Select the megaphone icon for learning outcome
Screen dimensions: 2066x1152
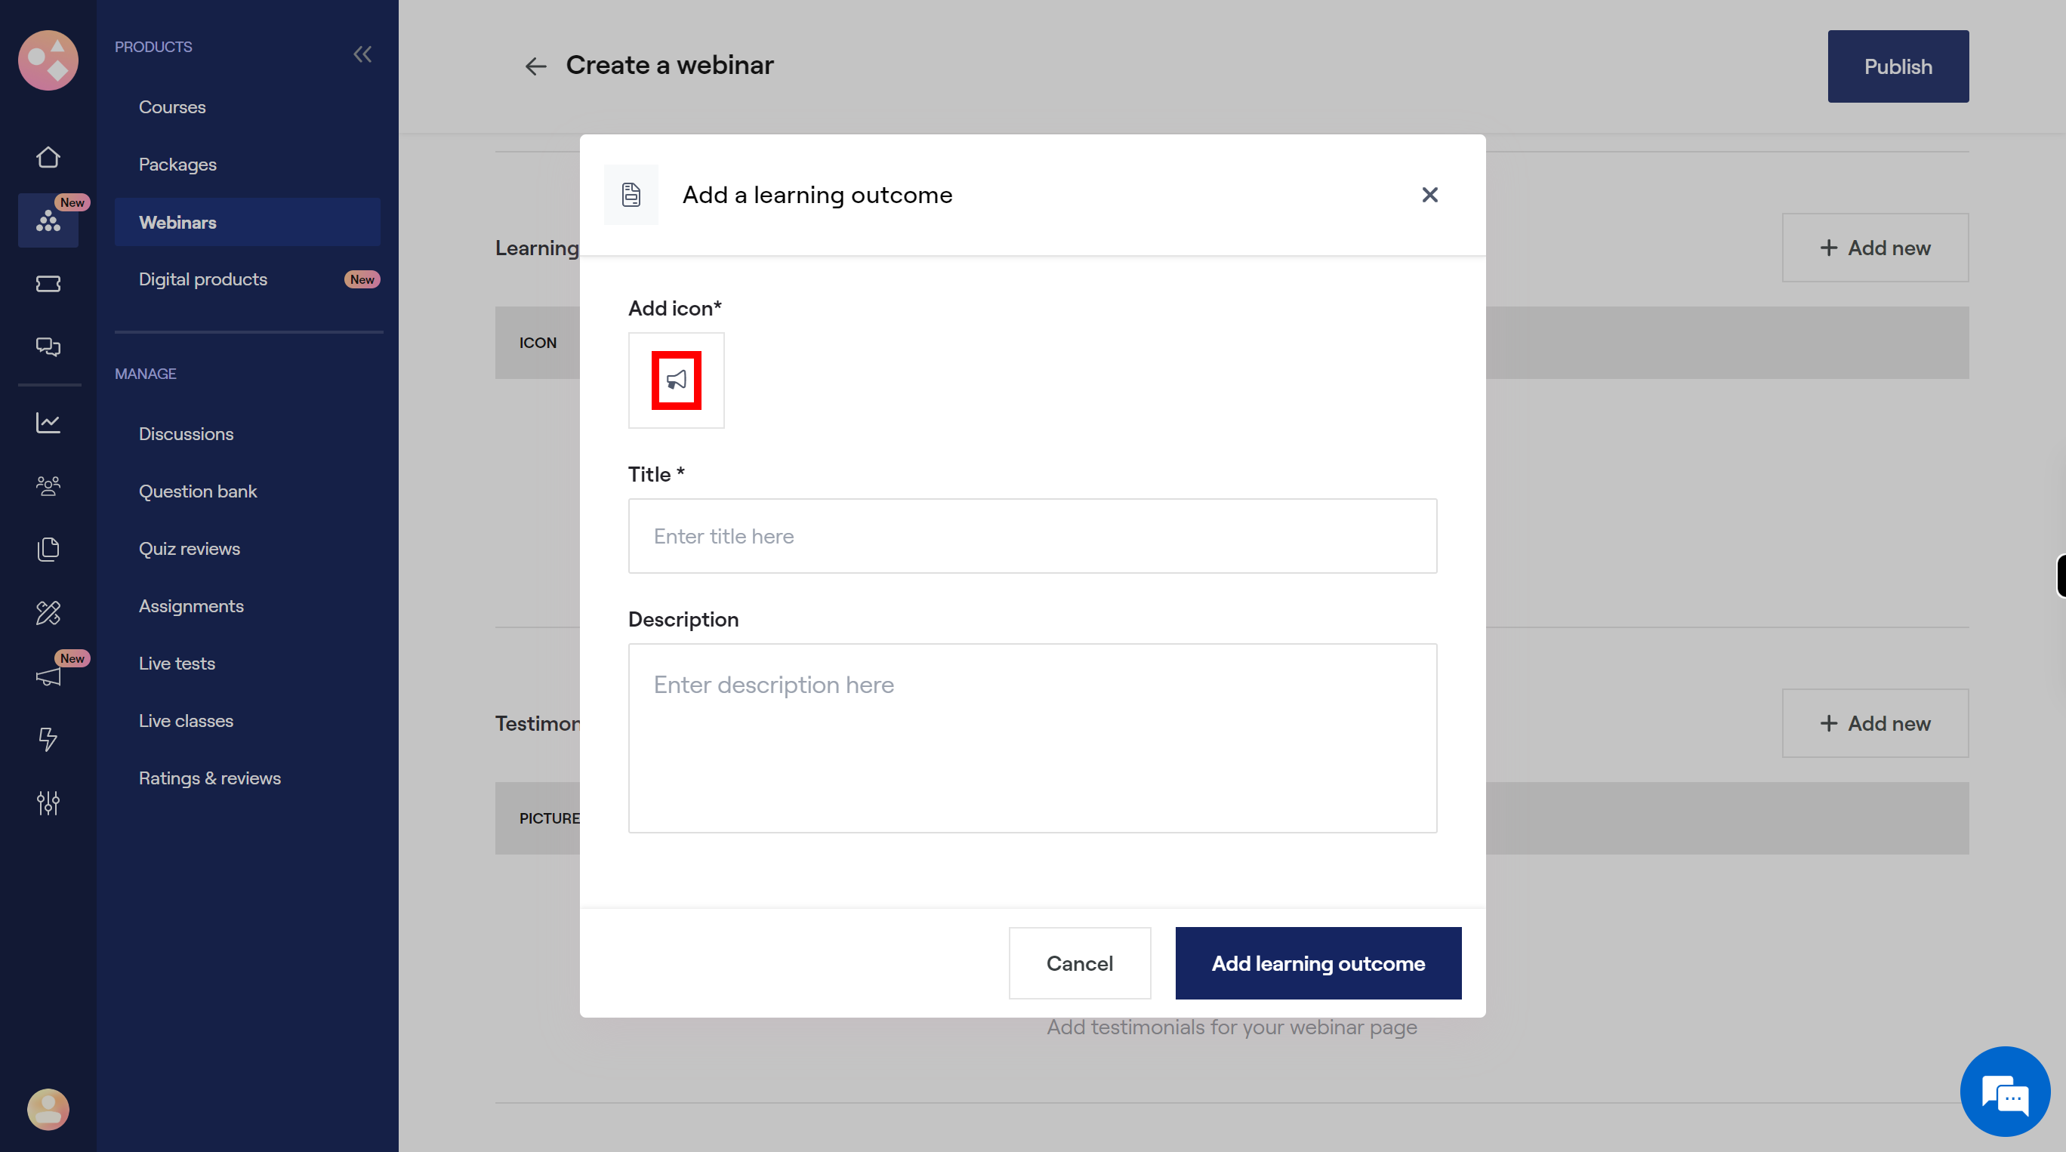677,379
